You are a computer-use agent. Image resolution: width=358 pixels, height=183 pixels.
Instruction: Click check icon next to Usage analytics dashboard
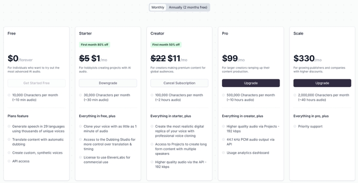pos(223,153)
